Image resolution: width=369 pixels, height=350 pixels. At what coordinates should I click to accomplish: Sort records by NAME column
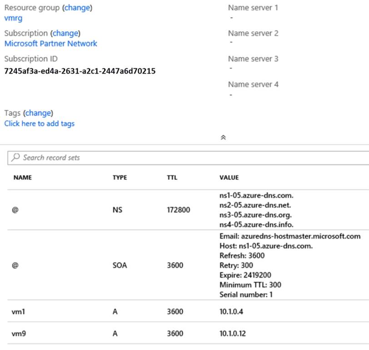coord(22,178)
